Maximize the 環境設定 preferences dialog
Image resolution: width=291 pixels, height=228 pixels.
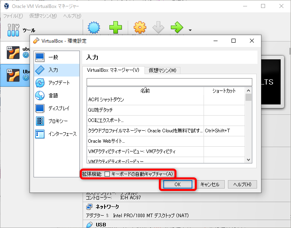(x=234, y=41)
